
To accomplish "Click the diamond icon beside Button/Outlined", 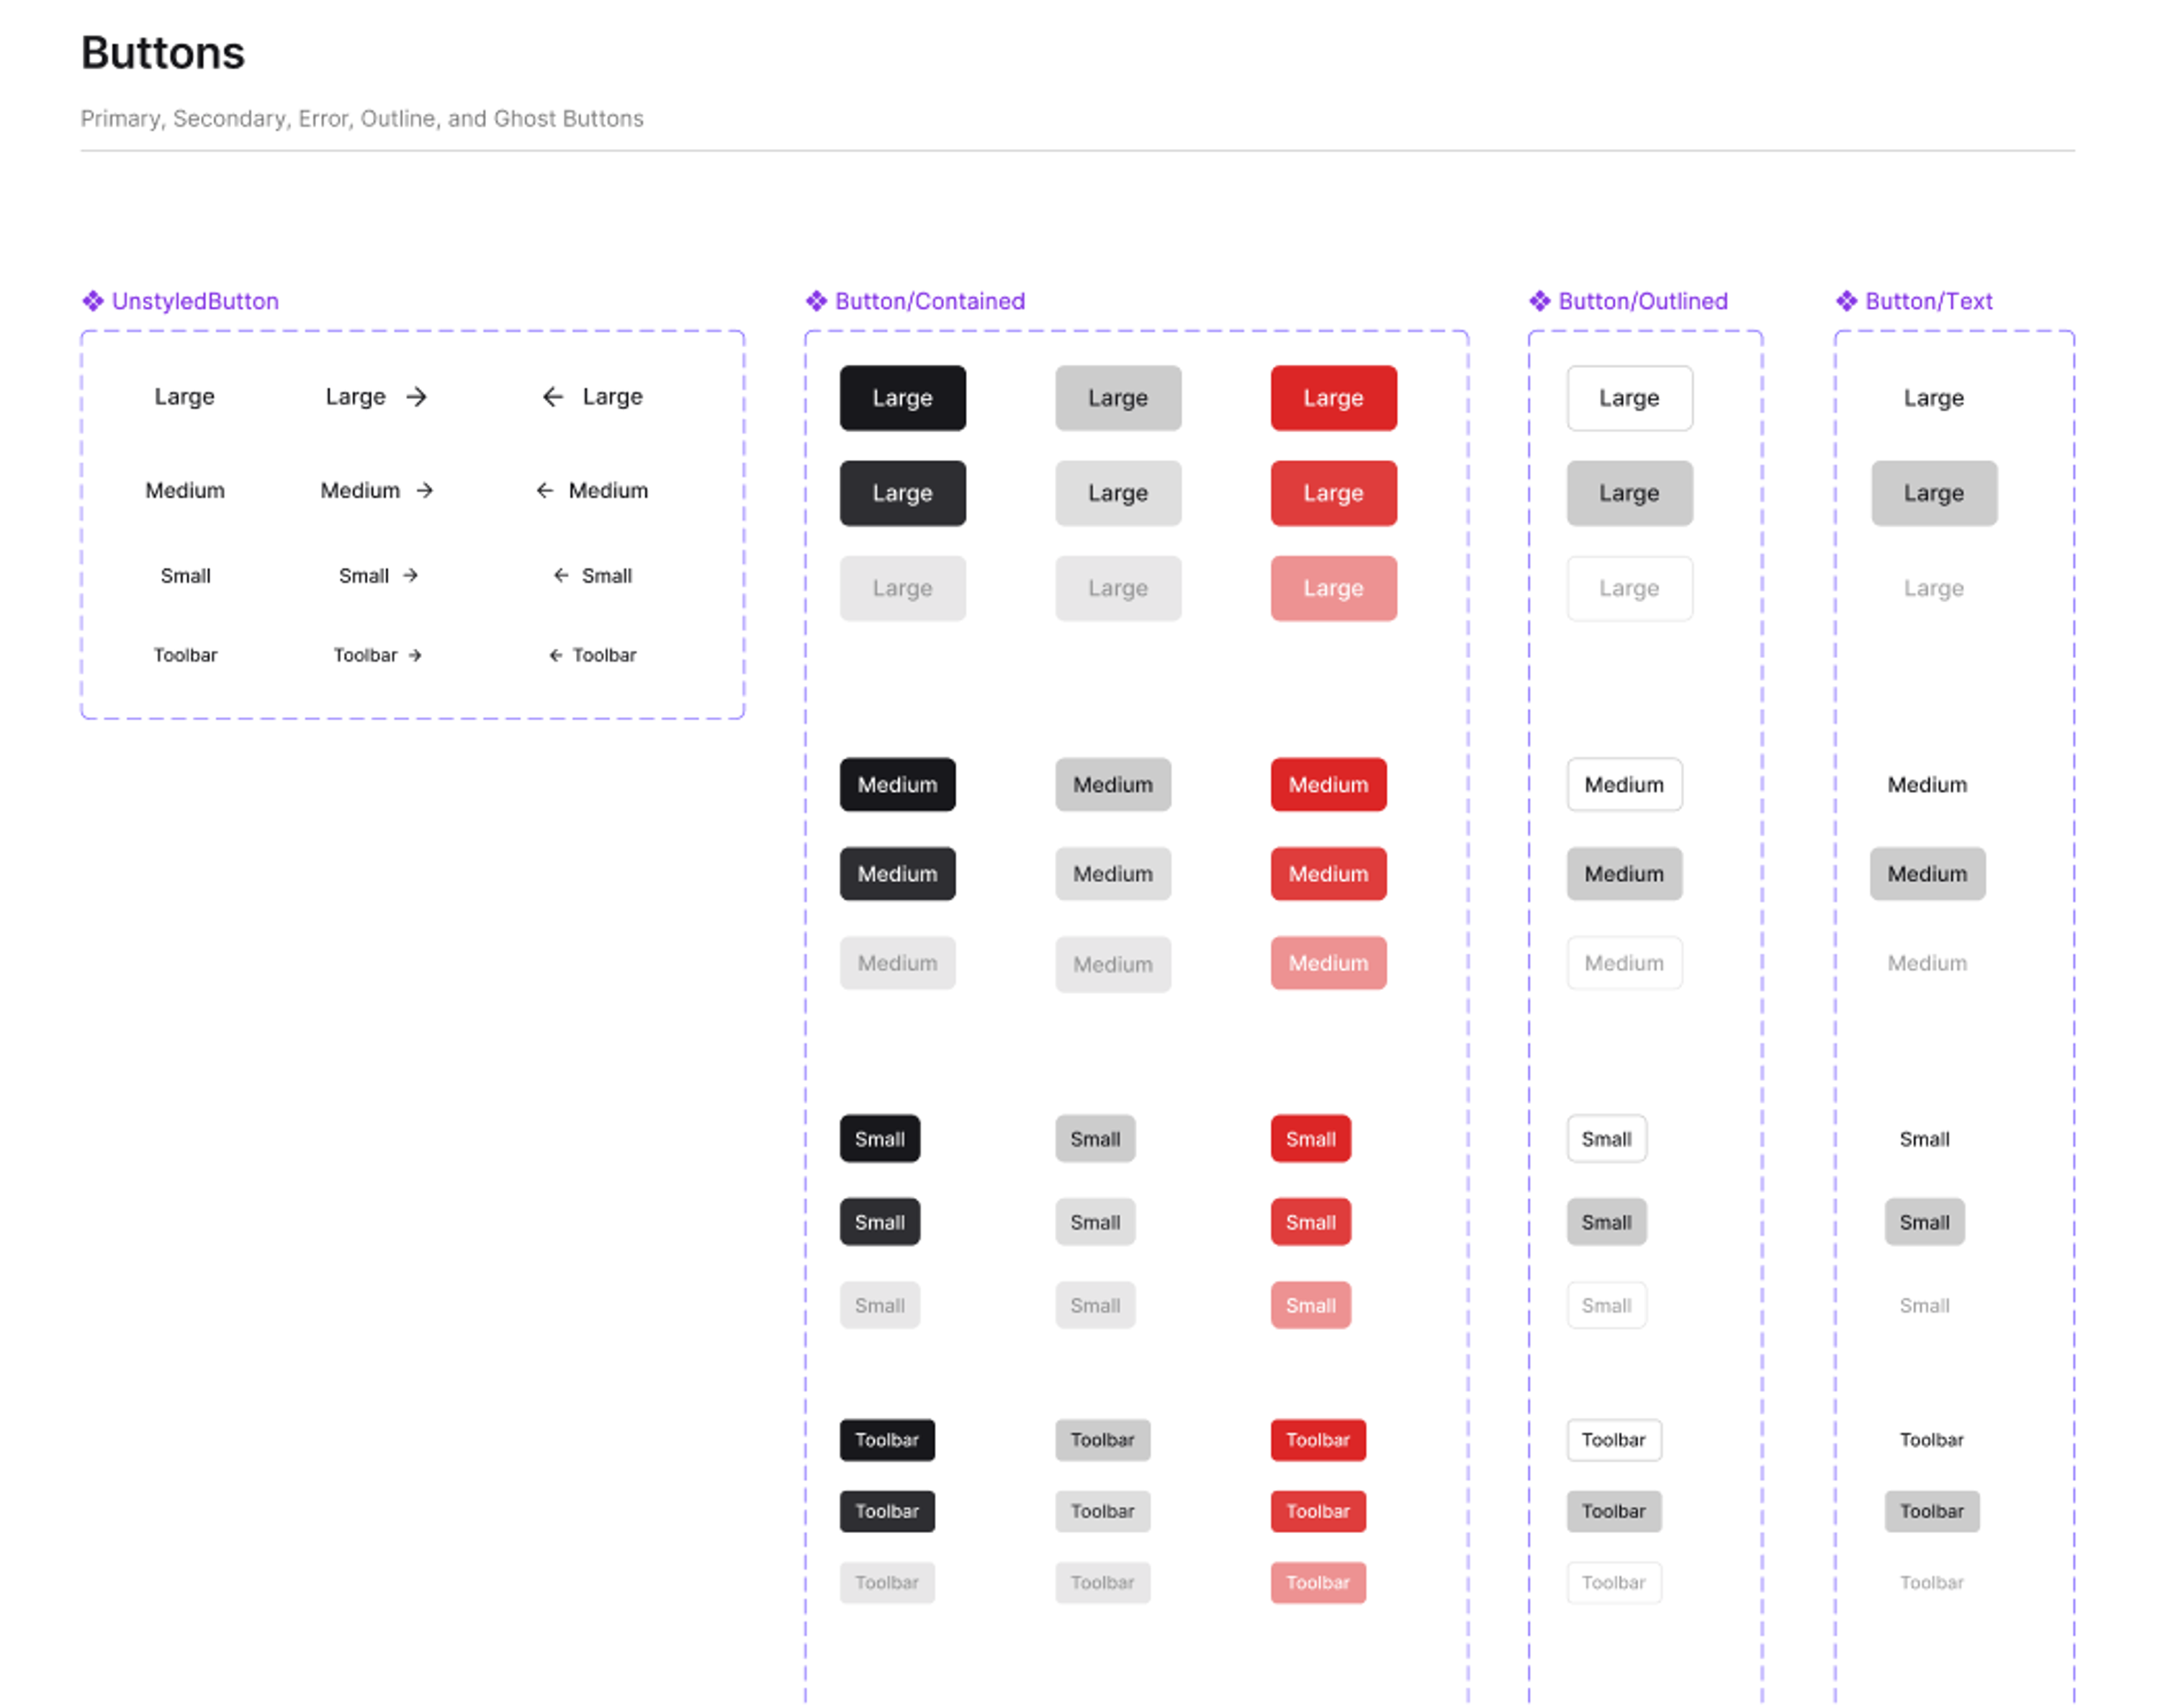I will coord(1540,301).
